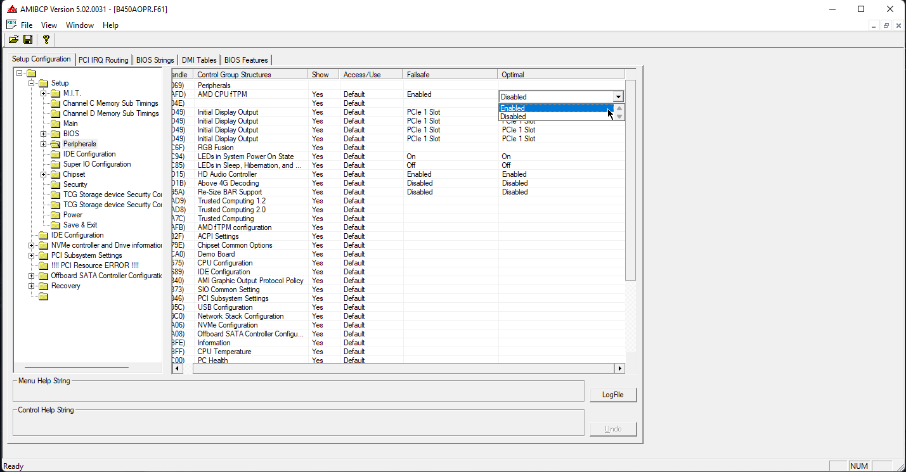Switch to the DMI Tables tab

coord(199,60)
